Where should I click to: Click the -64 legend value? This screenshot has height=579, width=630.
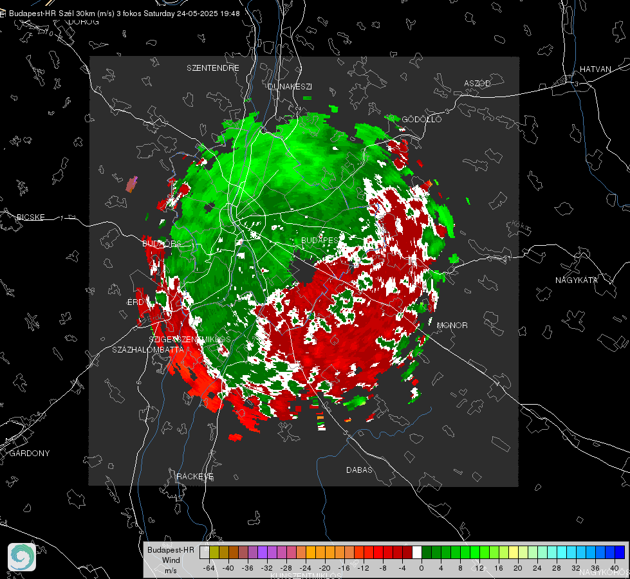(x=209, y=568)
